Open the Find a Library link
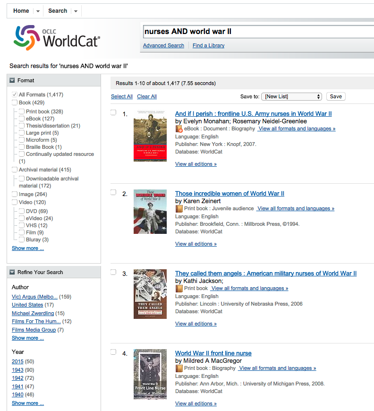Image resolution: width=374 pixels, height=411 pixels. (209, 45)
